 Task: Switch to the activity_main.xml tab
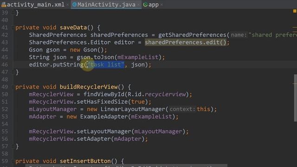35,5
